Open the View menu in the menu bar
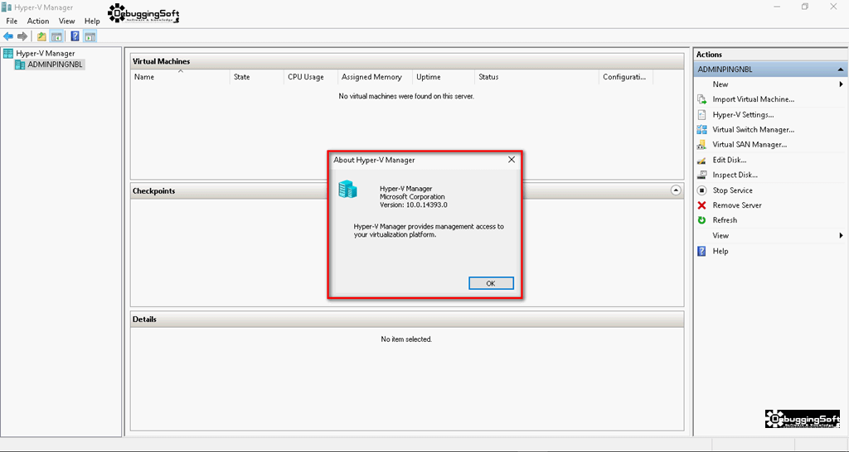This screenshot has height=452, width=849. point(66,21)
